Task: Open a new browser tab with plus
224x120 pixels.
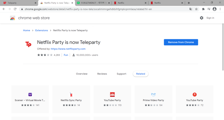Action: 189,3
